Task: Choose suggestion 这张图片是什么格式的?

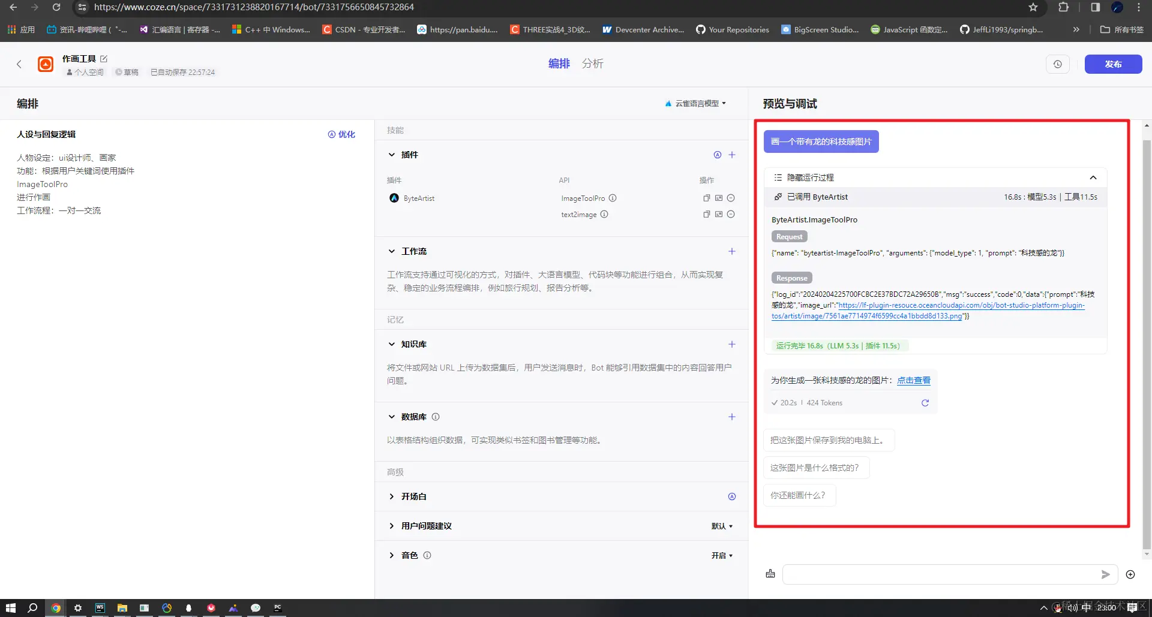Action: click(816, 468)
